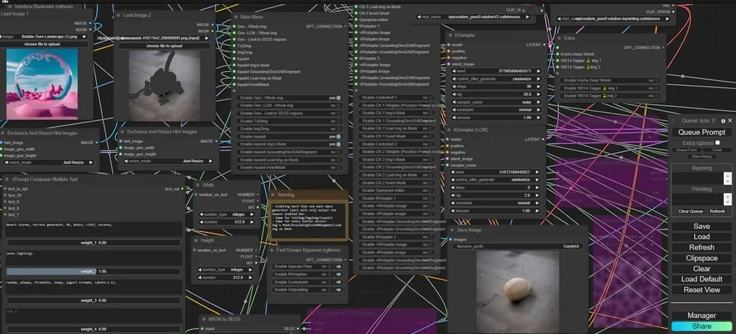The height and width of the screenshot is (334, 736).
Task: Toggle Enable Gen - Whole img switch
Action: pyautogui.click(x=338, y=98)
